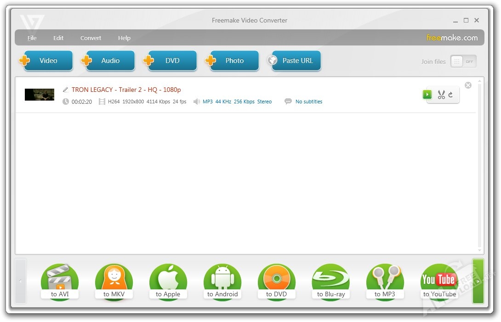Open the scissors cut editor for the video
The height and width of the screenshot is (322, 501).
(x=441, y=95)
